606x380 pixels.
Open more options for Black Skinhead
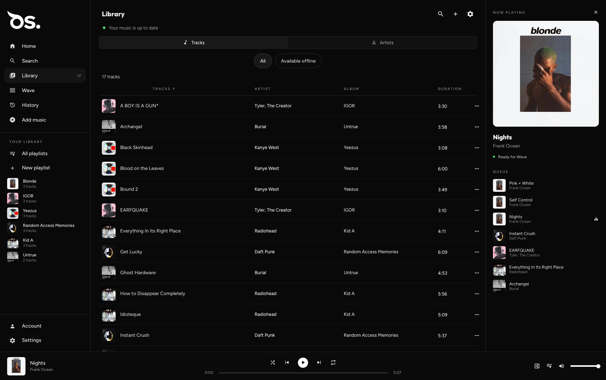(477, 148)
